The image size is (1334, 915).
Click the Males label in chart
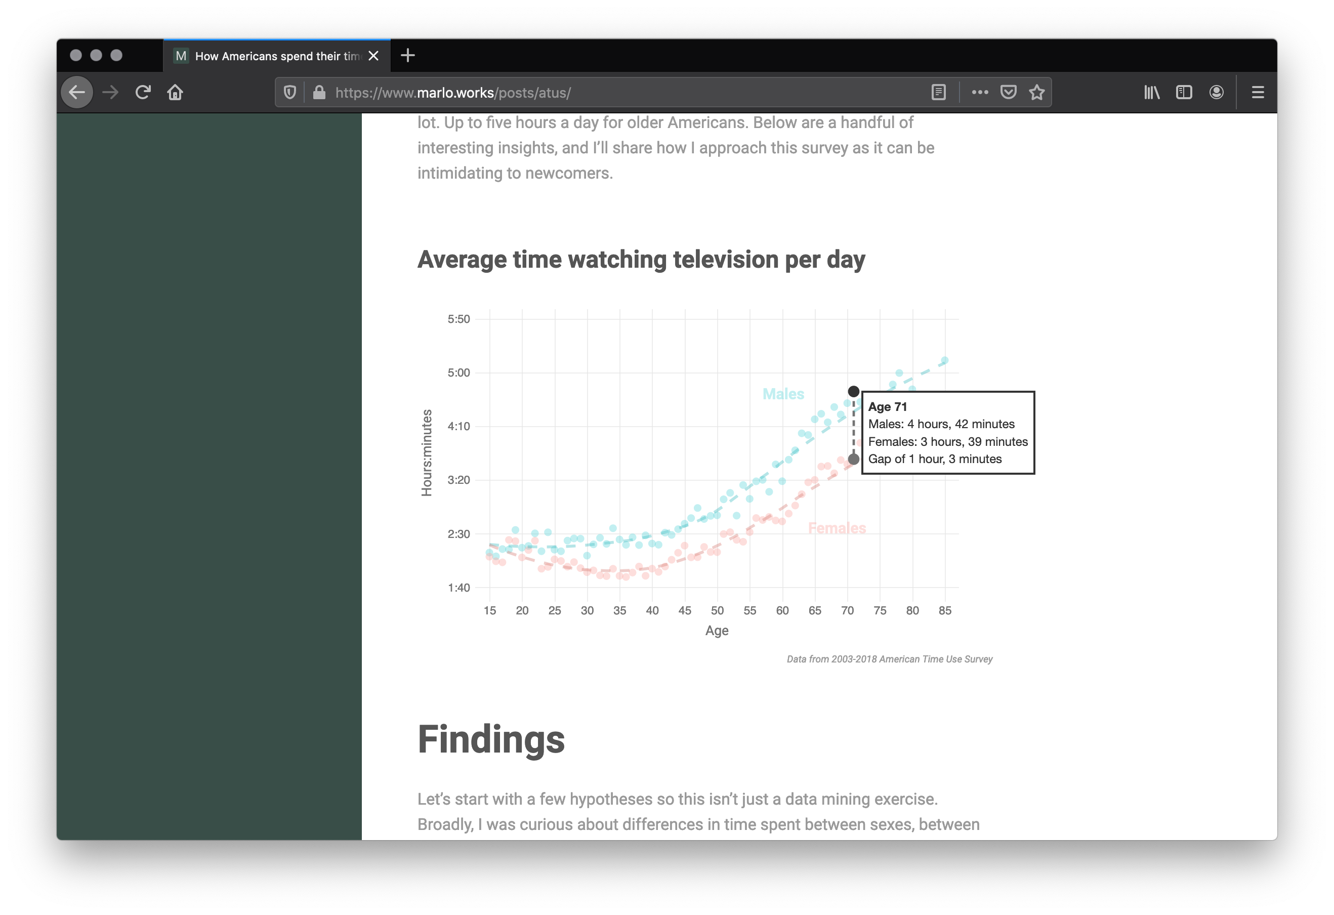pos(783,394)
